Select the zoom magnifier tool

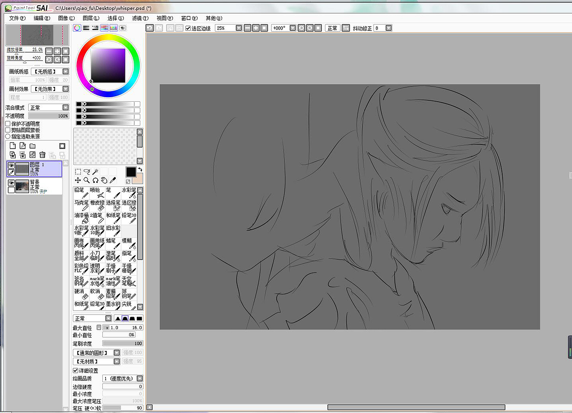pos(87,180)
